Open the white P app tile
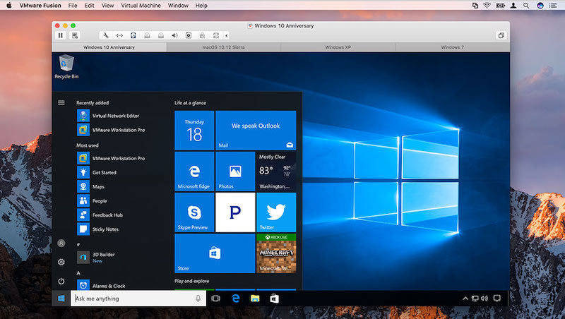 tap(235, 212)
